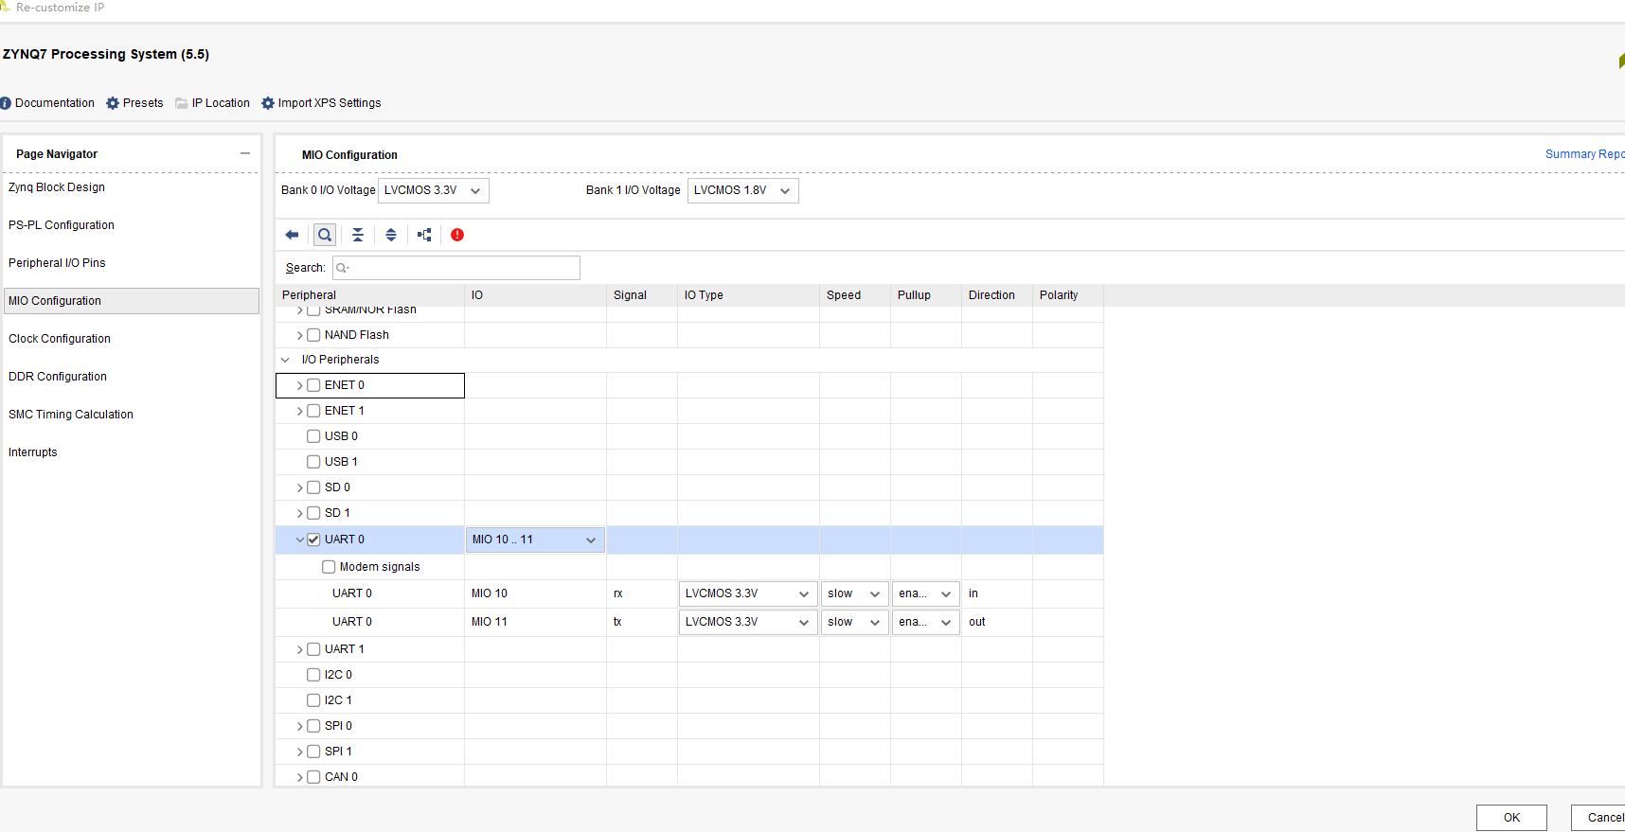Enable the ENET 0 checkbox
This screenshot has height=832, width=1625.
(313, 385)
